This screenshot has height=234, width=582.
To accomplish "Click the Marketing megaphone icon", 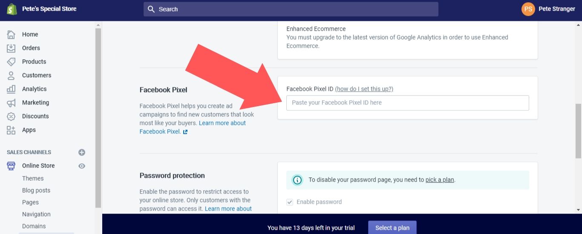I will click(12, 103).
